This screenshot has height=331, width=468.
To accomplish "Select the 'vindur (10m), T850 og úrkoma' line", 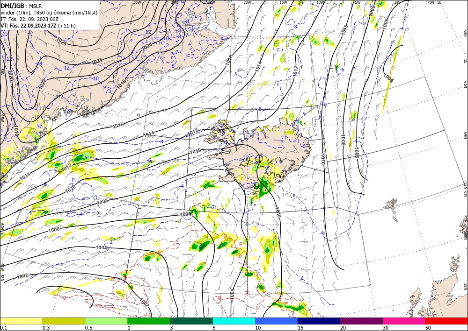I will [49, 13].
